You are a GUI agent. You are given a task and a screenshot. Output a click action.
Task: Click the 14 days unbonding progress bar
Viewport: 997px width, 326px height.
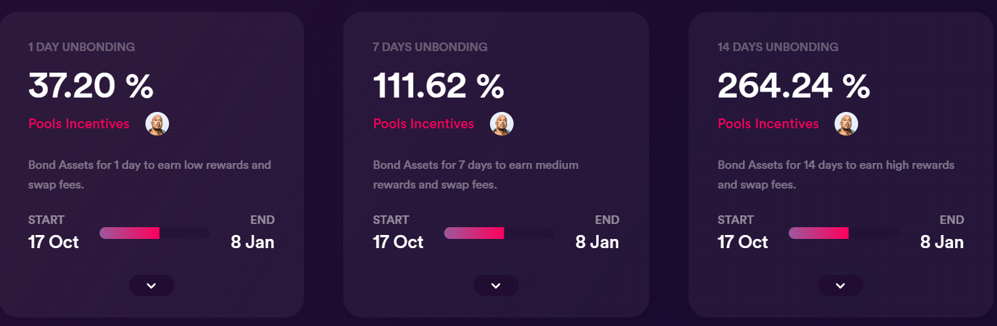844,233
